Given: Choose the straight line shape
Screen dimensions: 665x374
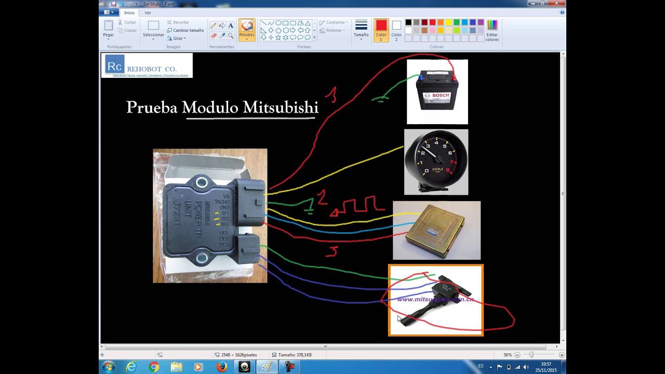Looking at the screenshot, I should click(x=263, y=23).
